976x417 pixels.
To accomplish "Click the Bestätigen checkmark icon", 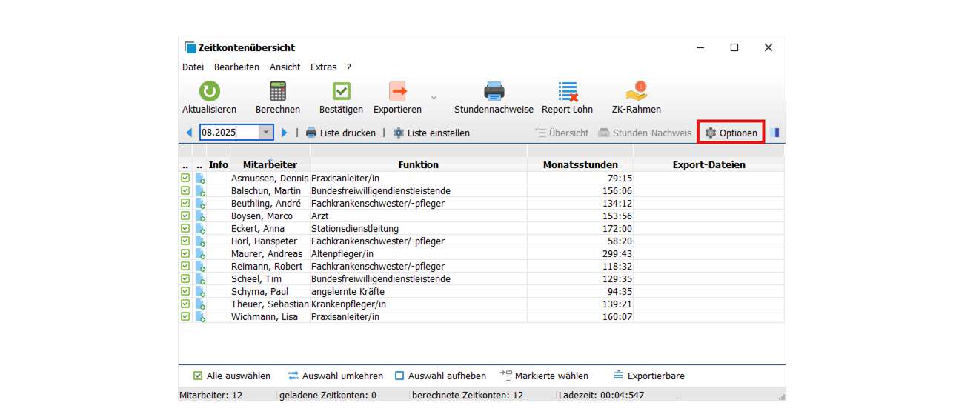I will (342, 92).
